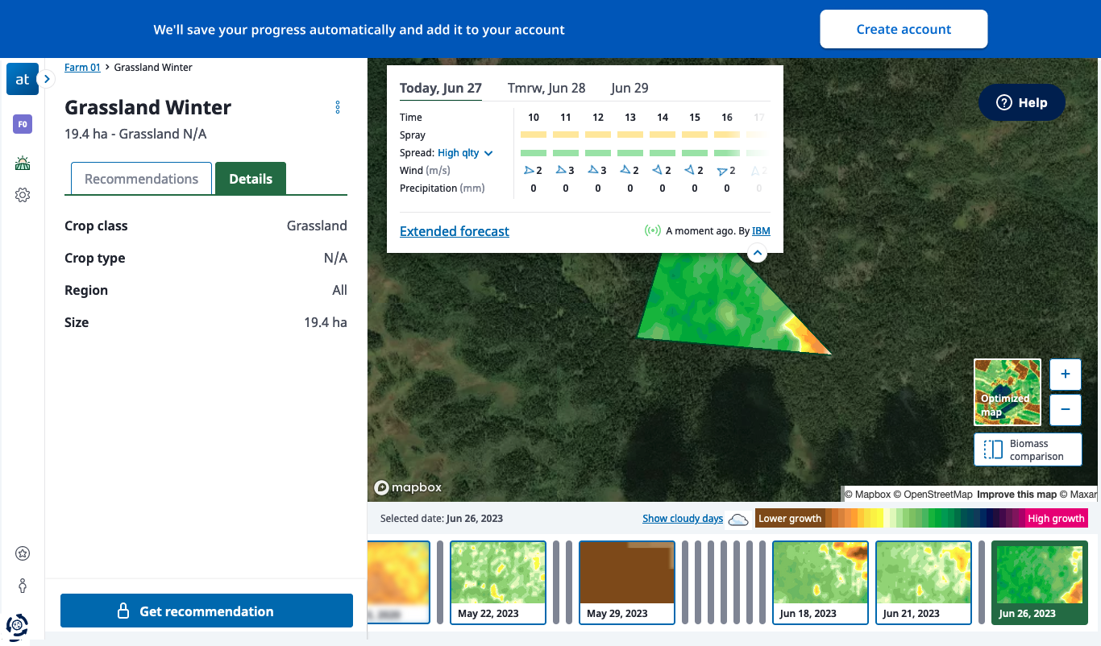
Task: Select the Jun 21, 2023 biomass thumbnail
Action: (x=924, y=582)
